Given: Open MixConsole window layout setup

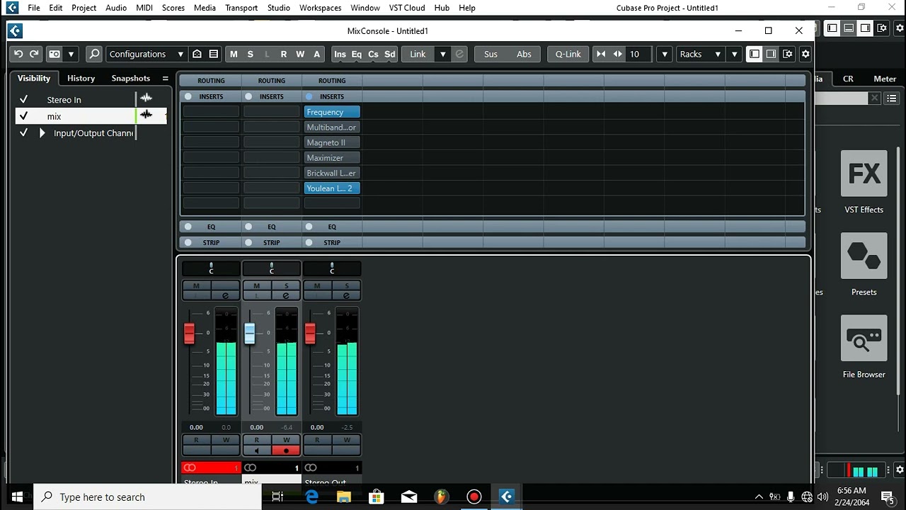Looking at the screenshot, I should [788, 54].
